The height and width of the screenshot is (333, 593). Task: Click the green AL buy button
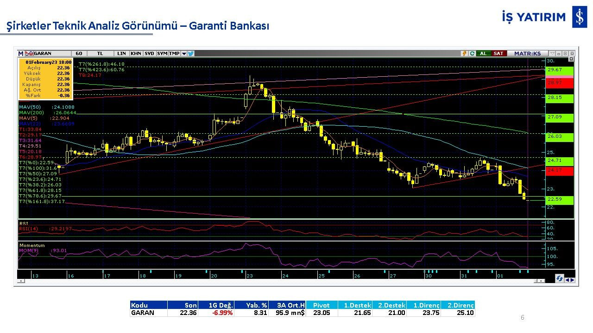tap(483, 53)
